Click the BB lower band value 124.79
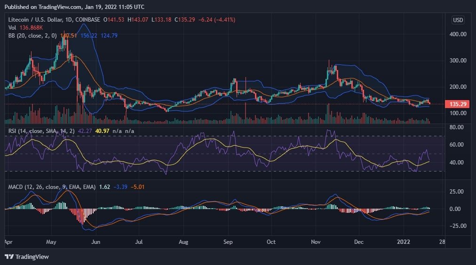476x265 pixels. 109,36
